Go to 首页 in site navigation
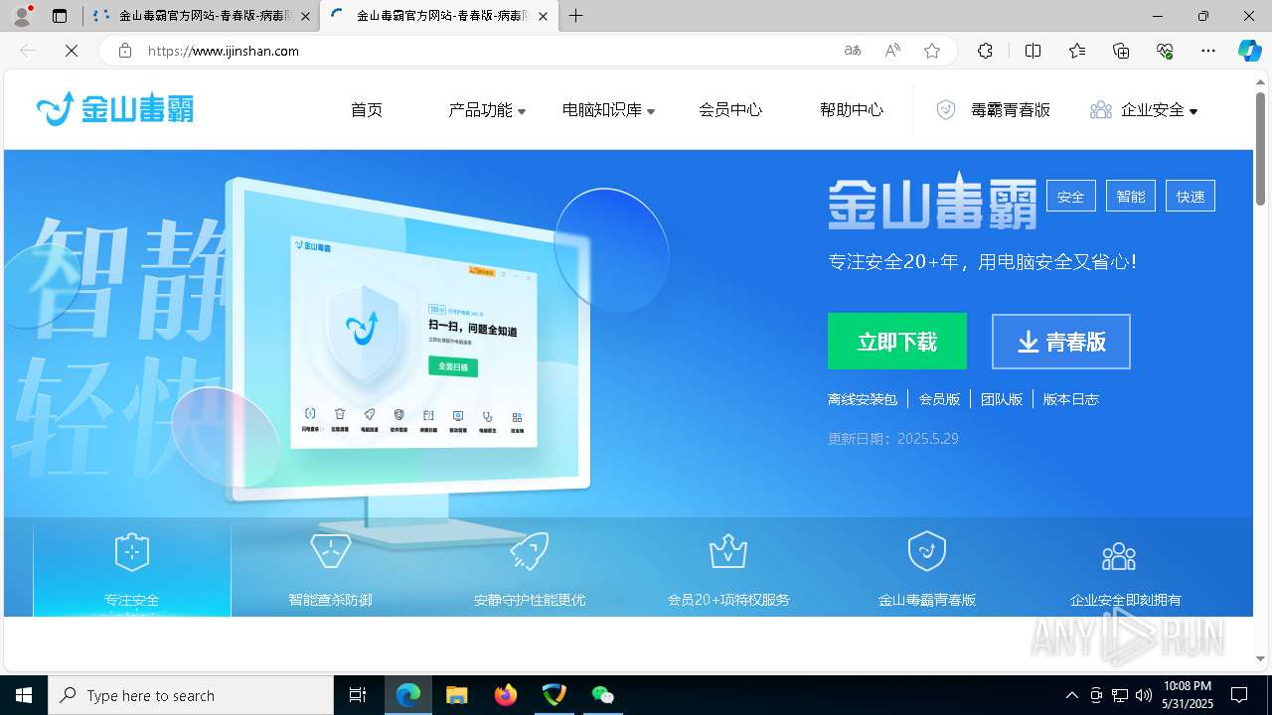 [367, 110]
